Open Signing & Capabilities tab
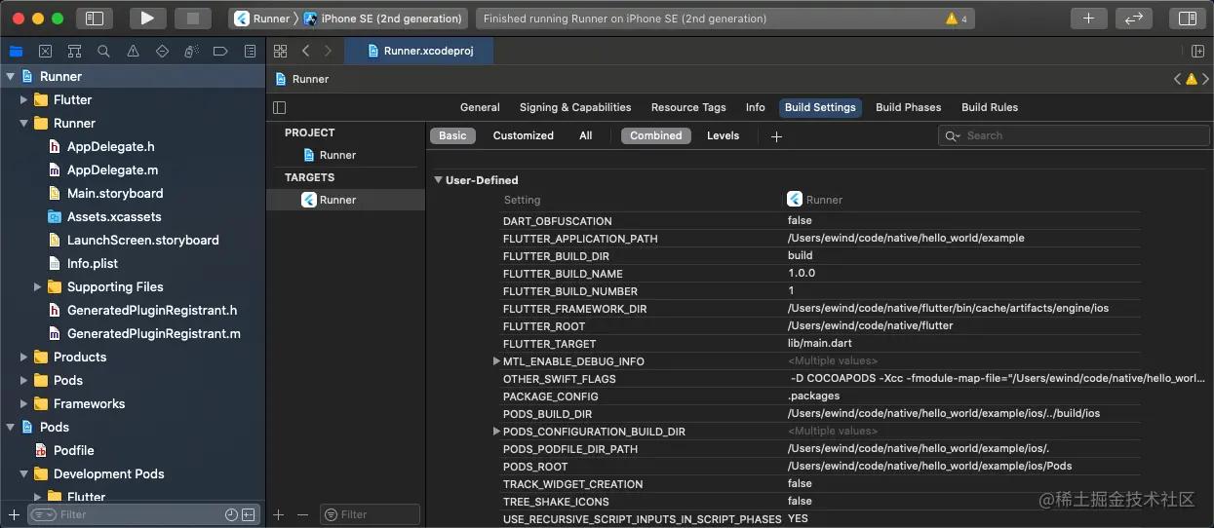 click(575, 107)
